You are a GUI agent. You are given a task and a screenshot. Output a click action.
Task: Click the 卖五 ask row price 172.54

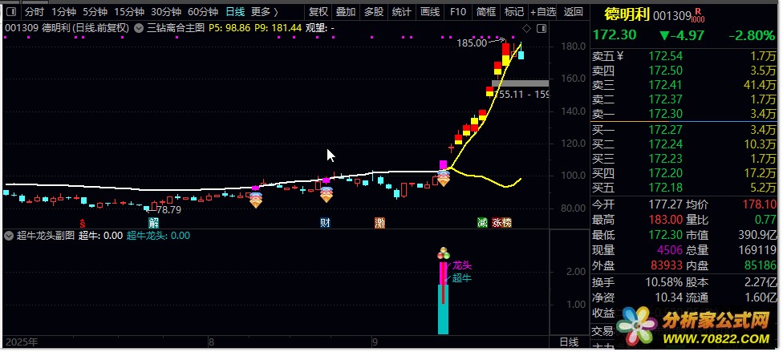coord(666,56)
